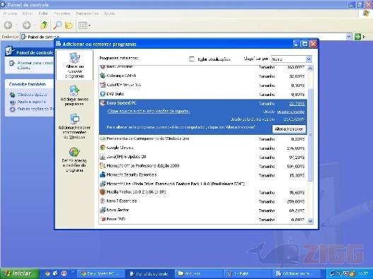Click the Novo Gestor program icon
Viewport: 373px width, 279px height.
point(103,210)
